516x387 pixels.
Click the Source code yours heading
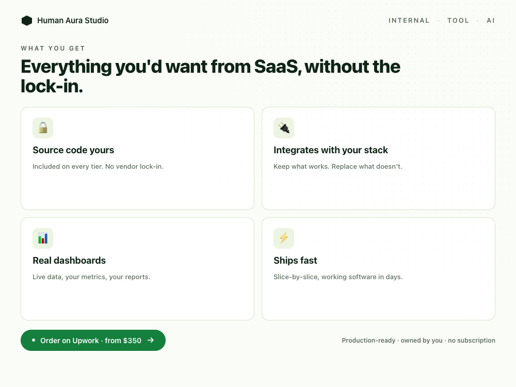73,150
